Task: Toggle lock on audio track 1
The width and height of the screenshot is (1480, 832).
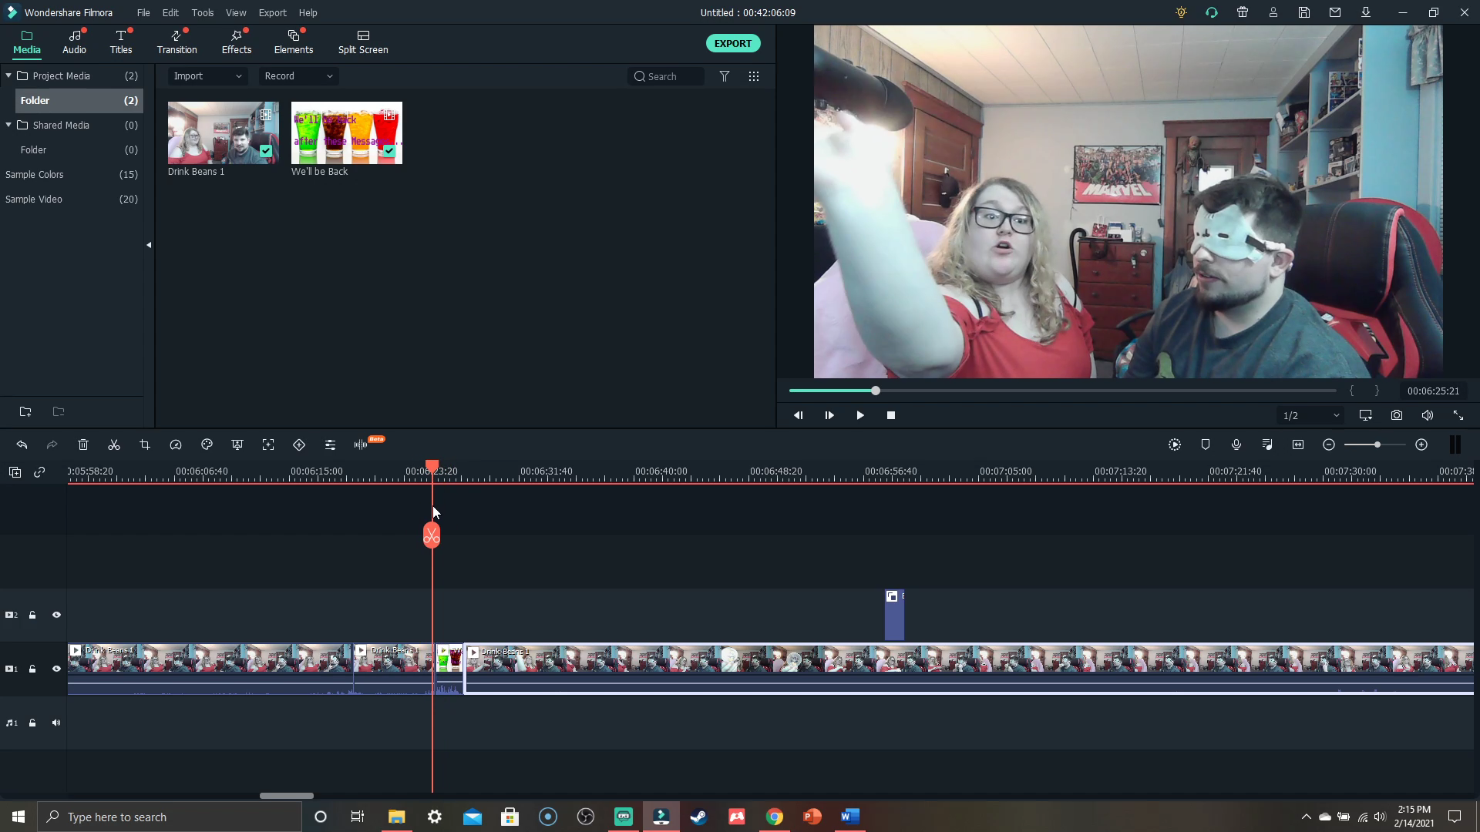Action: (x=32, y=723)
